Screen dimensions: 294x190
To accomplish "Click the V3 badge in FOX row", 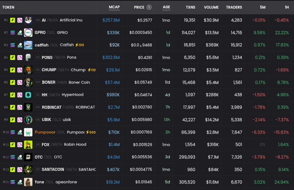I will pos(38,145).
